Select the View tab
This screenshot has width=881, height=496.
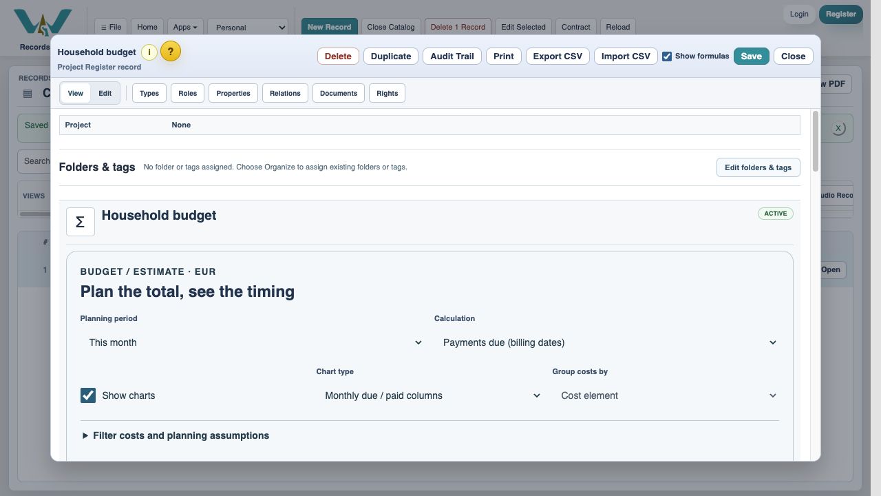click(x=76, y=93)
